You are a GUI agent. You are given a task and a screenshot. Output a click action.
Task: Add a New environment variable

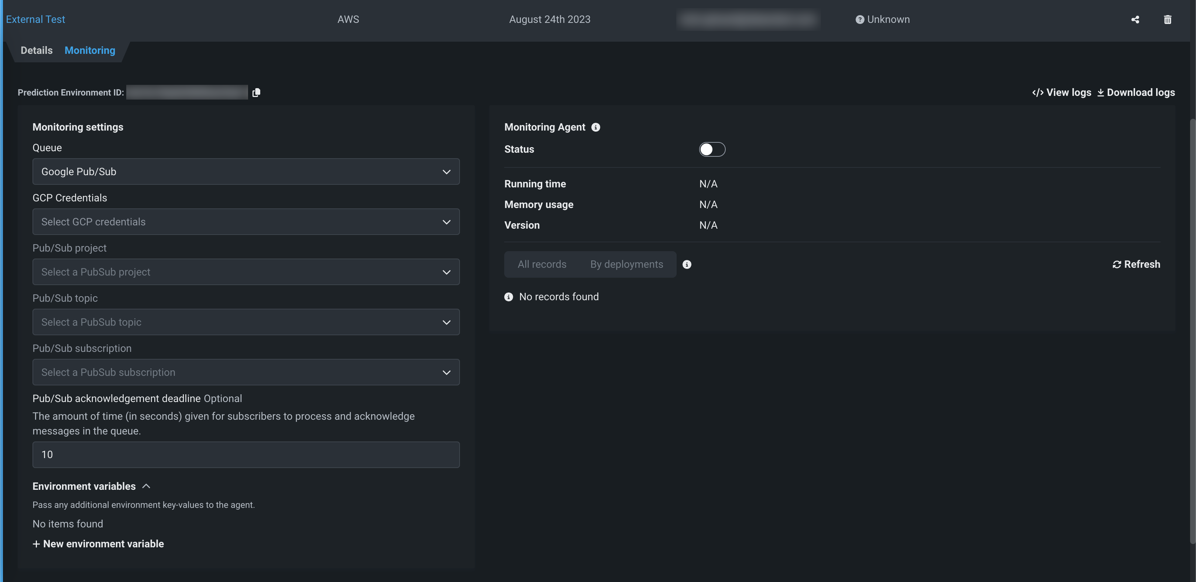pos(98,544)
